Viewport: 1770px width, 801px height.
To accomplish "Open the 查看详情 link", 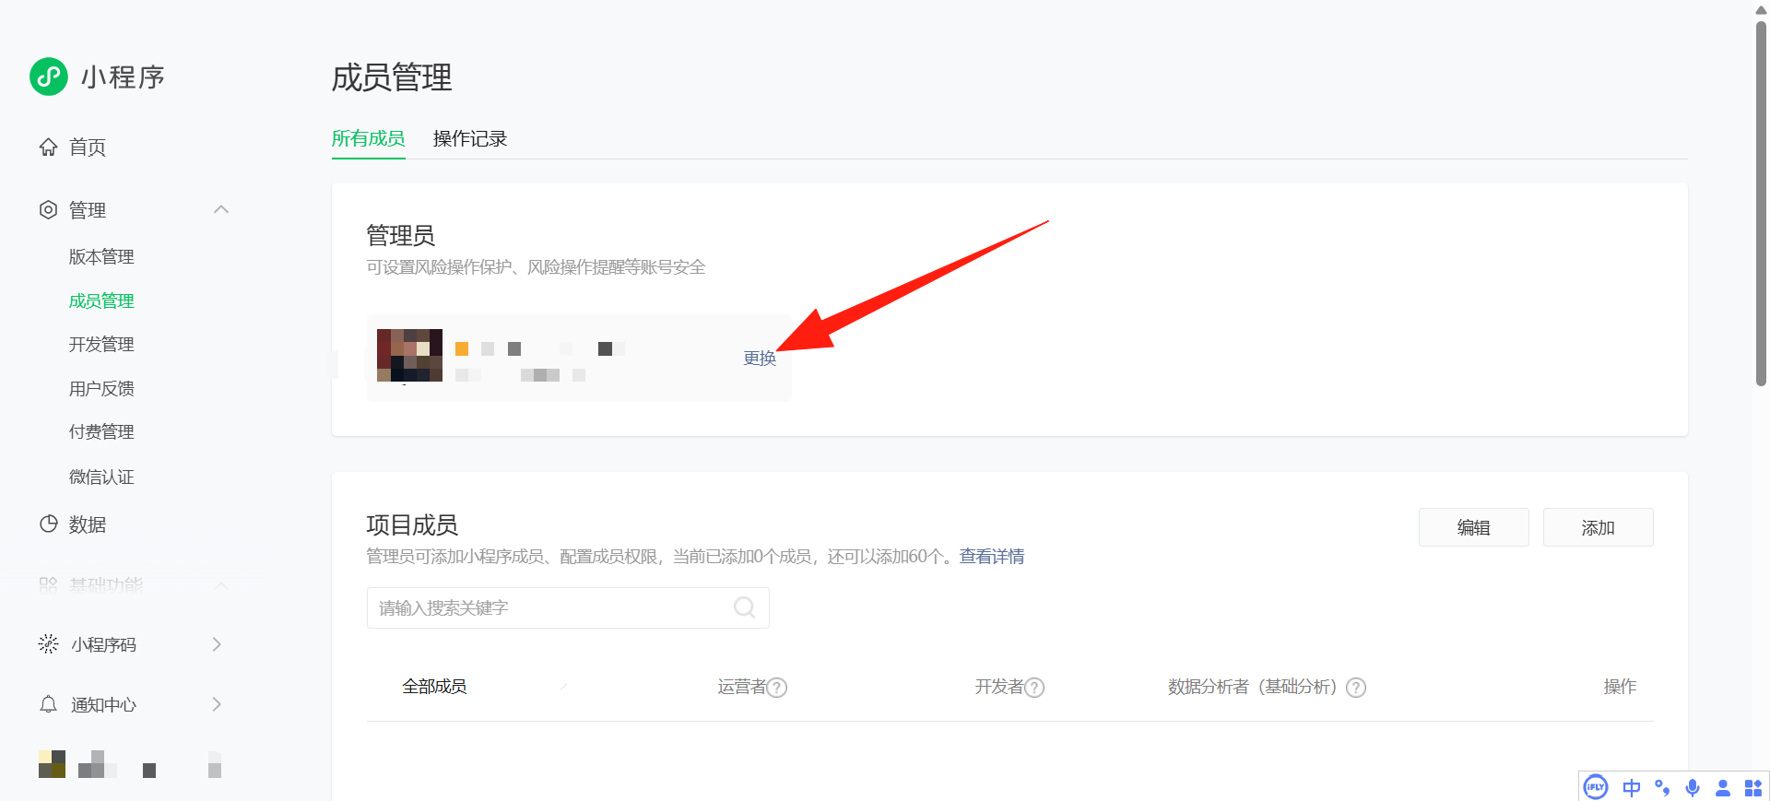I will [991, 557].
